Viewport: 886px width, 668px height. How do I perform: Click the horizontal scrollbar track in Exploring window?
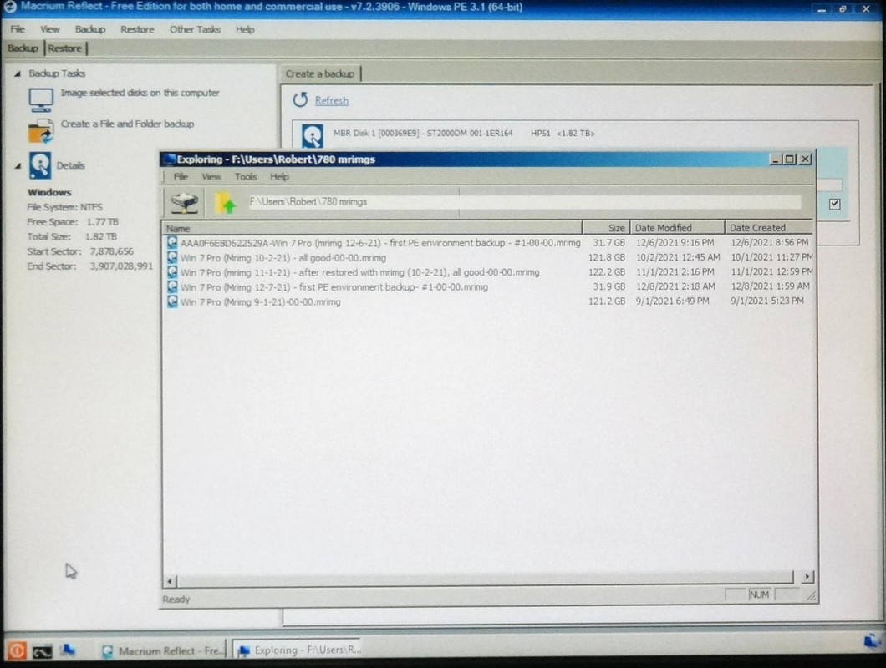click(486, 578)
